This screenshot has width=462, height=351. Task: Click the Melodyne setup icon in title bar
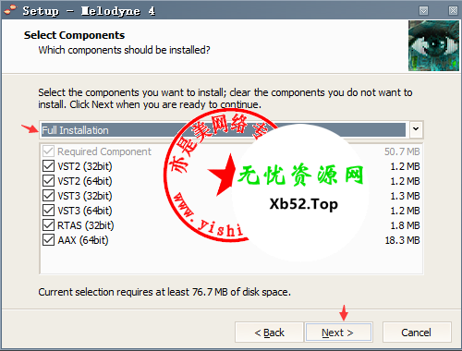(10, 10)
